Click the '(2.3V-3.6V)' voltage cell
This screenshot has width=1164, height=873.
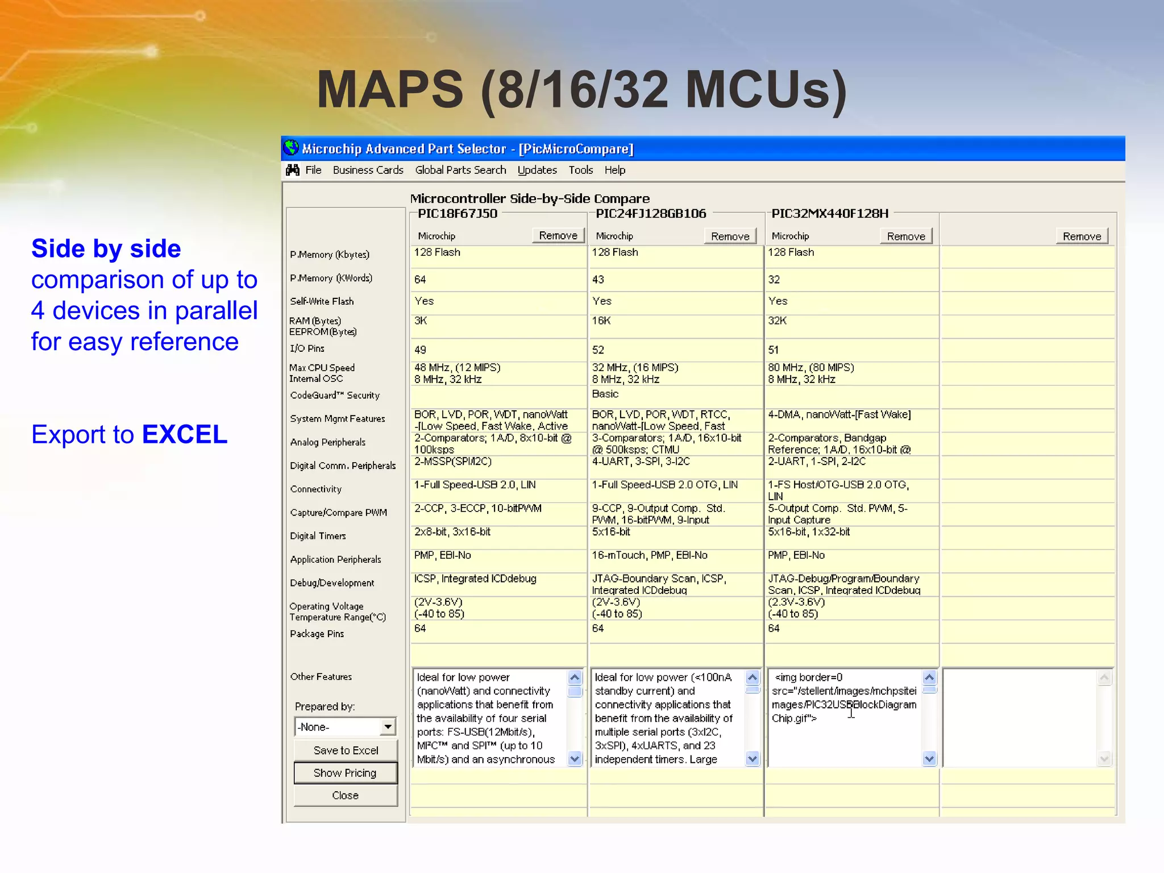coord(796,602)
